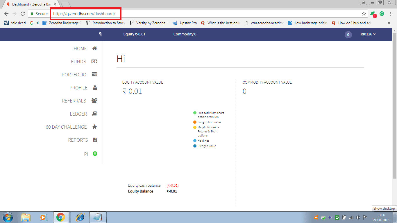Image resolution: width=397 pixels, height=223 pixels.
Task: Open the 'sale deed' bookmark
Action: pos(15,23)
